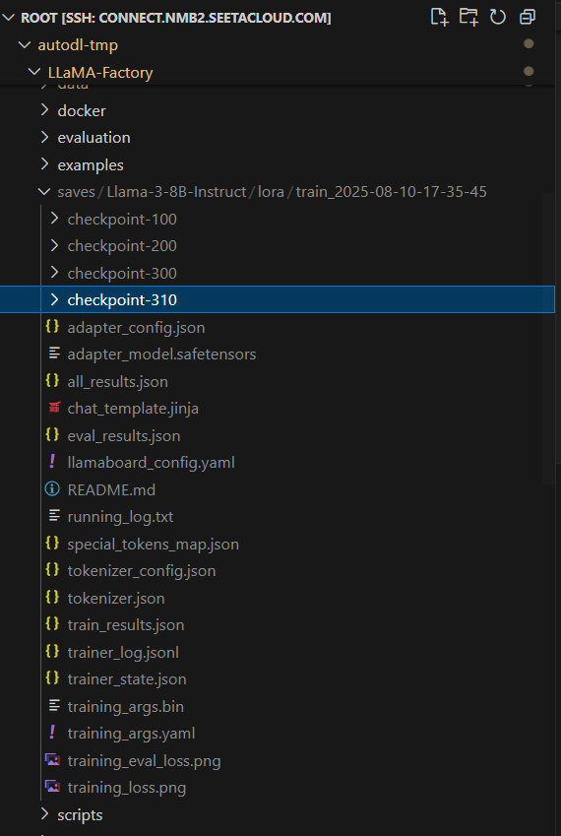
Task: Expand checkpoint-310 folder chevron
Action: click(x=54, y=300)
